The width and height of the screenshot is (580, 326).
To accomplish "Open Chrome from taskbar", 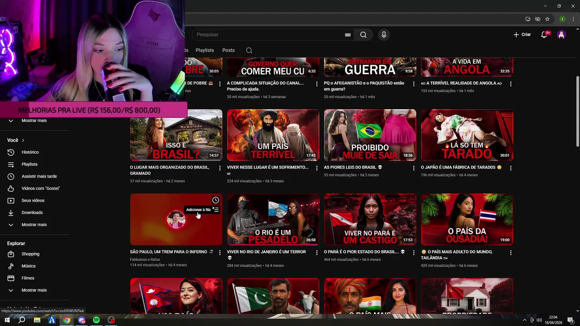I will 67,320.
